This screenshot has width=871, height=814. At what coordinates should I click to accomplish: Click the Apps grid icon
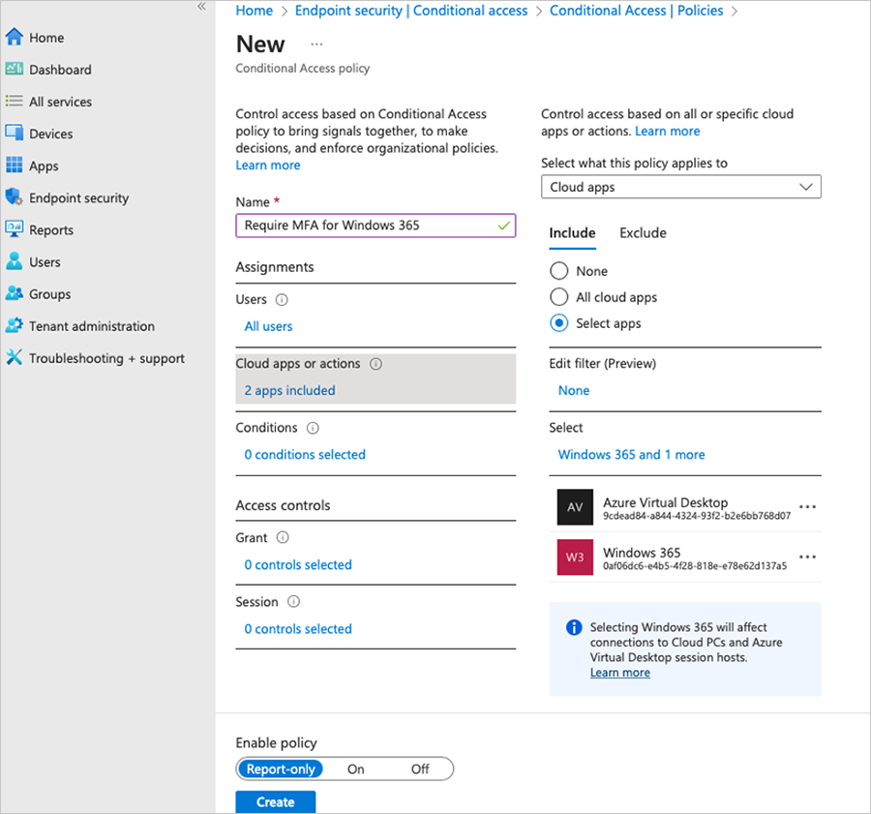pyautogui.click(x=14, y=165)
